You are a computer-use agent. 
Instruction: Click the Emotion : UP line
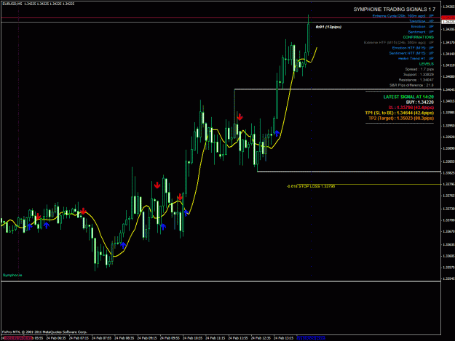(422, 26)
